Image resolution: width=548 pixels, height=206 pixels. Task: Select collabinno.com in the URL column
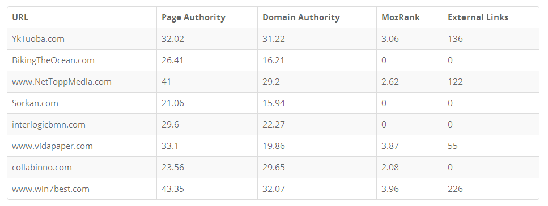(x=41, y=168)
